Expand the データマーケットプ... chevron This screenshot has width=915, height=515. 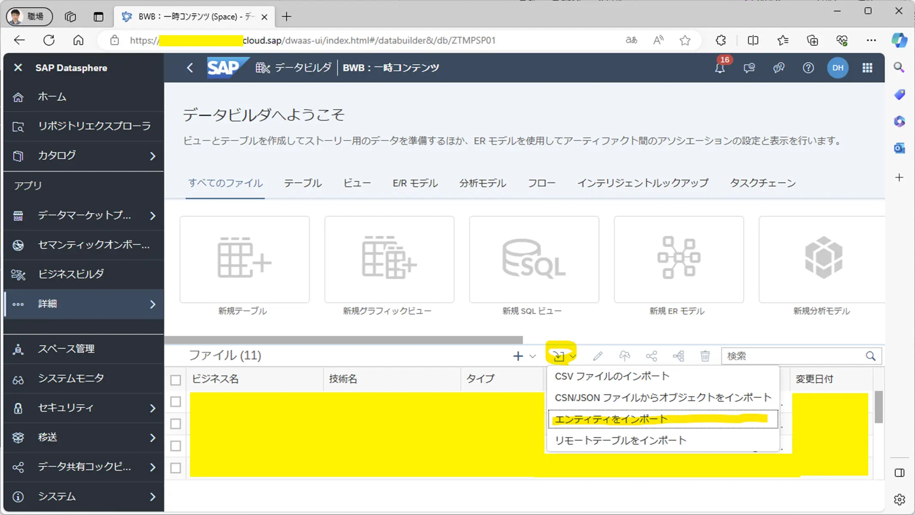click(x=153, y=216)
